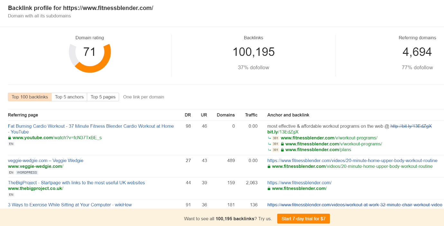This screenshot has width=444, height=226.
Task: Click the Backlinks count 100,195
Action: click(254, 52)
